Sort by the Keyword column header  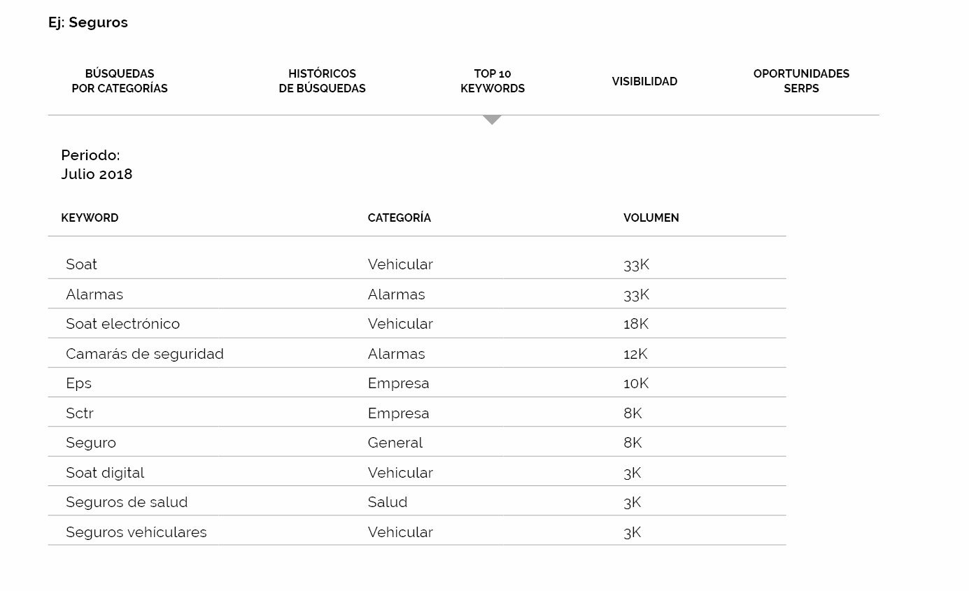point(90,218)
